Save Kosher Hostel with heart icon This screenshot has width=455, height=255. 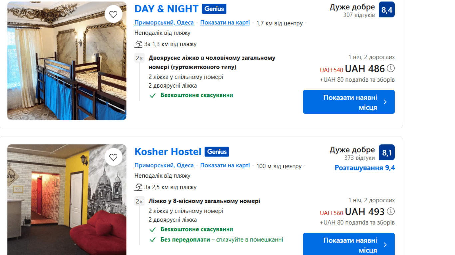(x=113, y=157)
